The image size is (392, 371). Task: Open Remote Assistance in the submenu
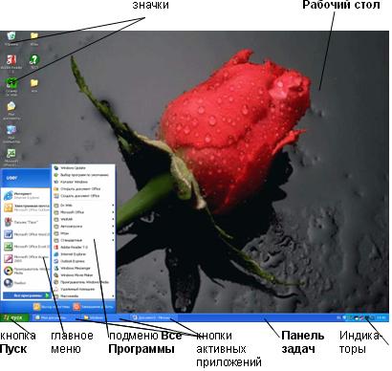(83, 289)
